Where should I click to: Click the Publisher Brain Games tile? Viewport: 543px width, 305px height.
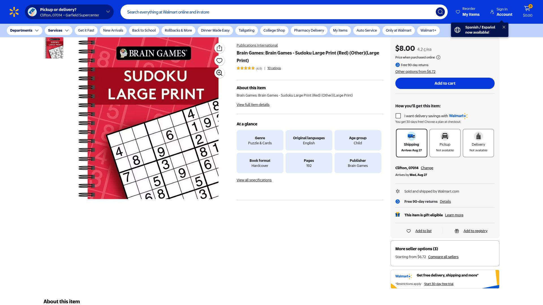coord(357,163)
